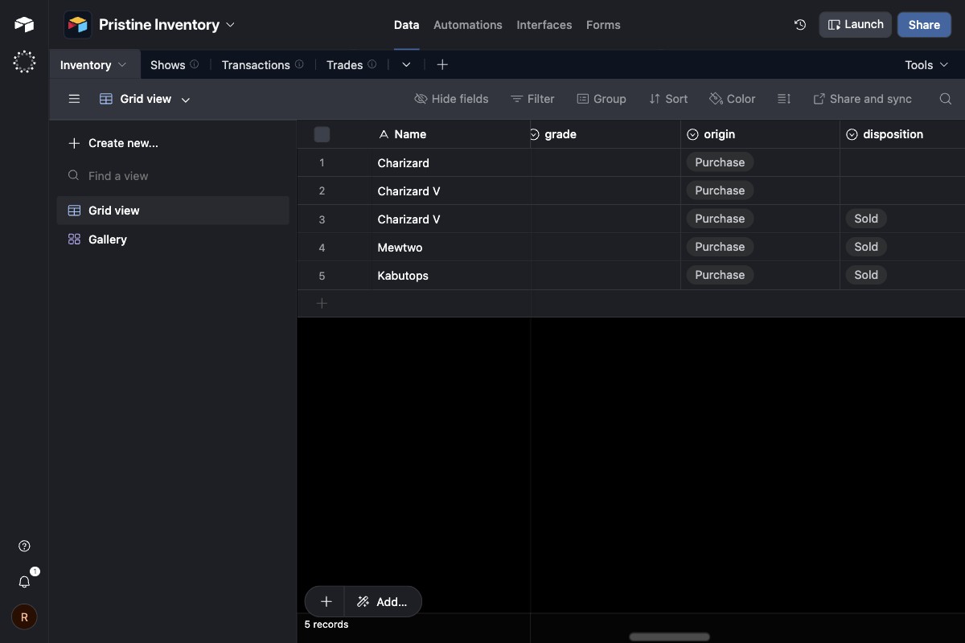Select all records with the header checkbox

pyautogui.click(x=322, y=134)
